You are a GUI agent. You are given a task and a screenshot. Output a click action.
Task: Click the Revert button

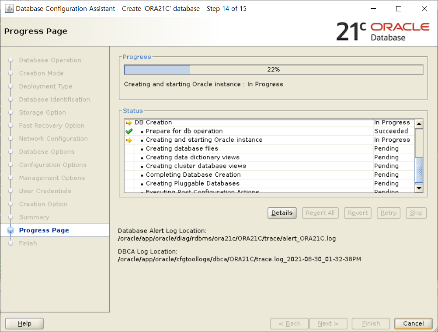pos(358,213)
